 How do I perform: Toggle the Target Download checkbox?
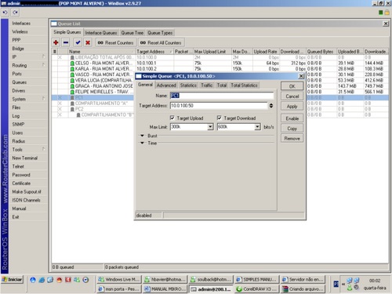[220, 118]
